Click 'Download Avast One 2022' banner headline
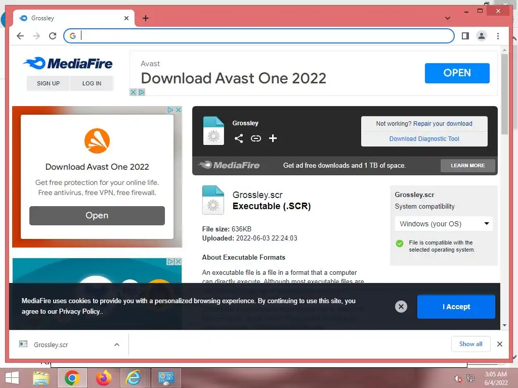Image resolution: width=518 pixels, height=388 pixels. coord(234,78)
